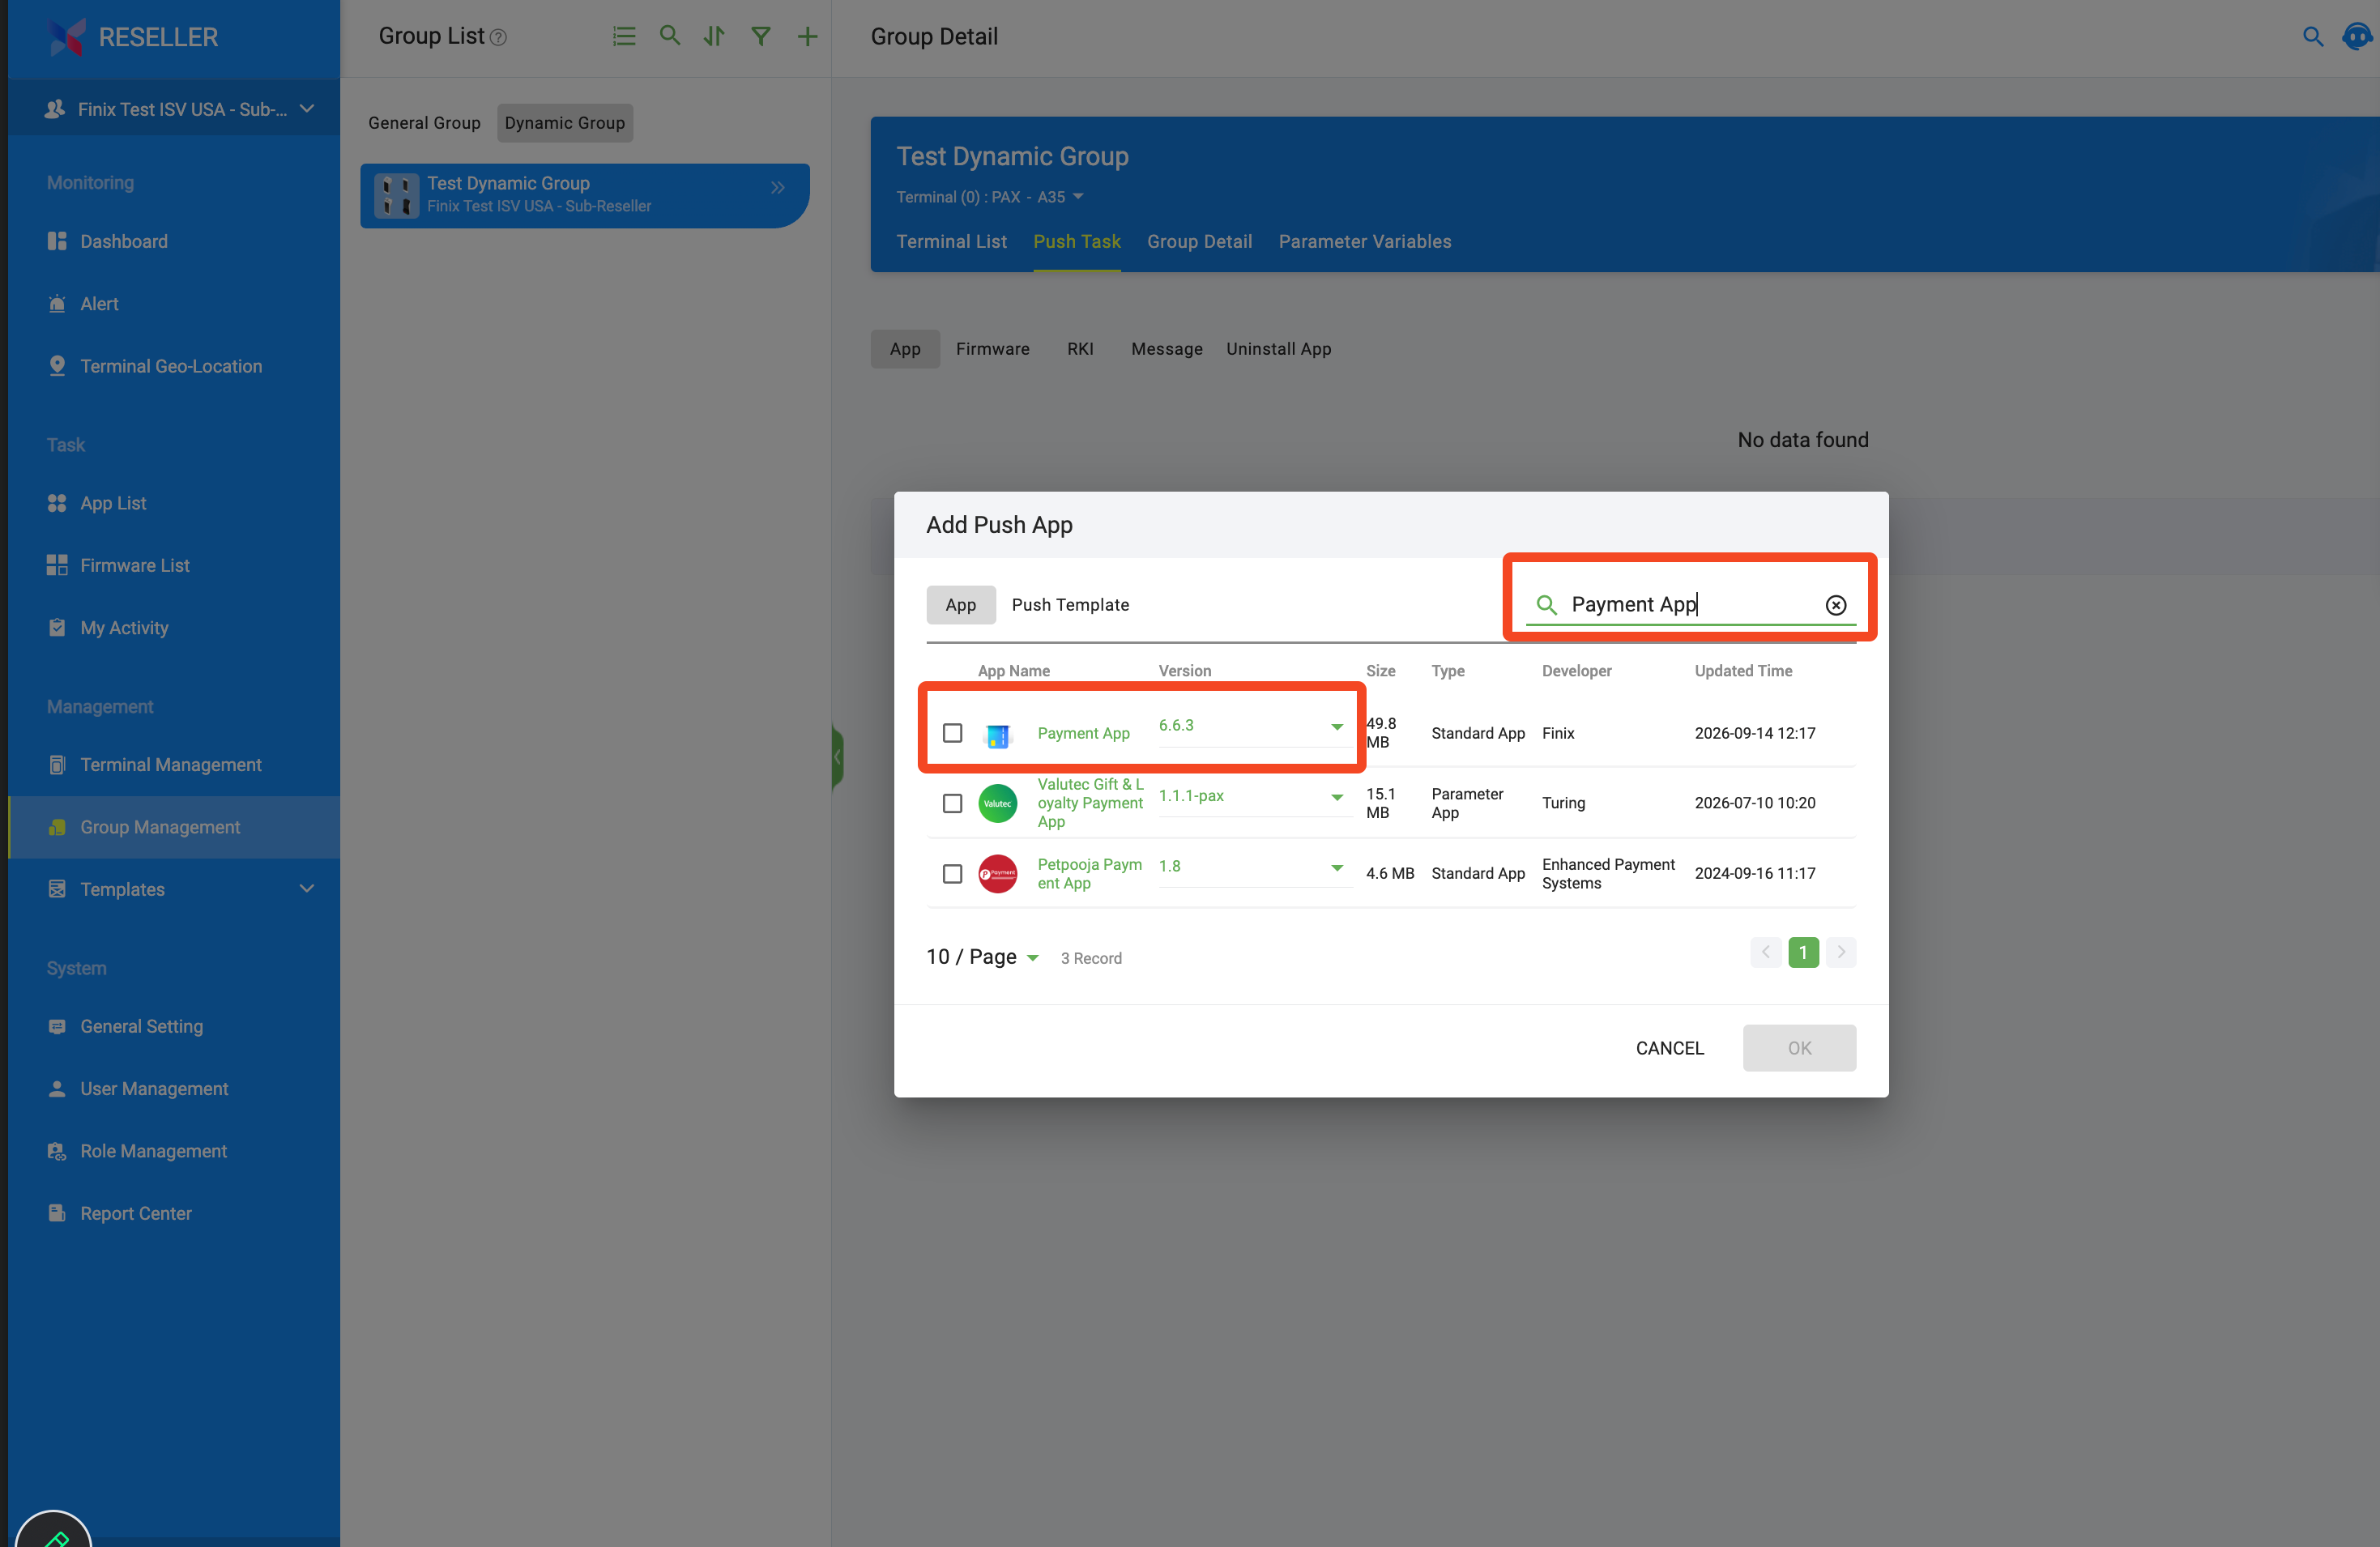Clear the Payment App search text
Viewport: 2380px width, 1547px height.
coord(1836,604)
